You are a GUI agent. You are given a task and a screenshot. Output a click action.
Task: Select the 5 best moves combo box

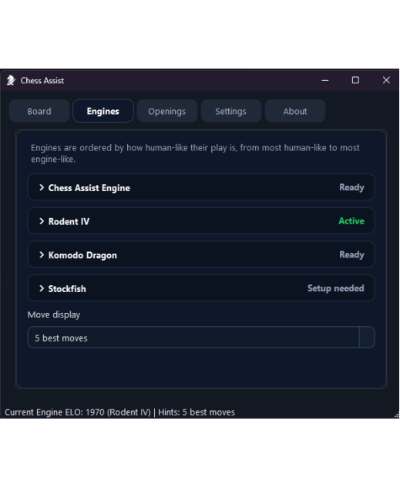[201, 337]
